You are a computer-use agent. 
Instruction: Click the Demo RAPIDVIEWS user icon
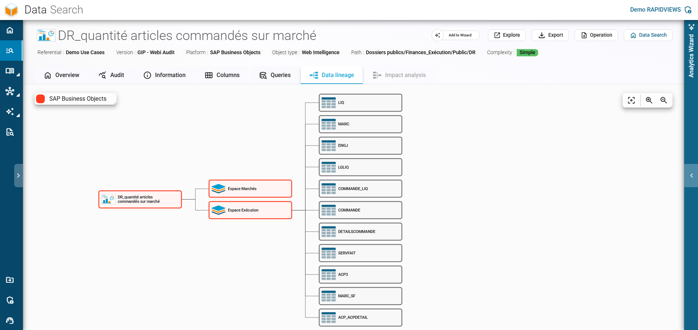(x=688, y=10)
